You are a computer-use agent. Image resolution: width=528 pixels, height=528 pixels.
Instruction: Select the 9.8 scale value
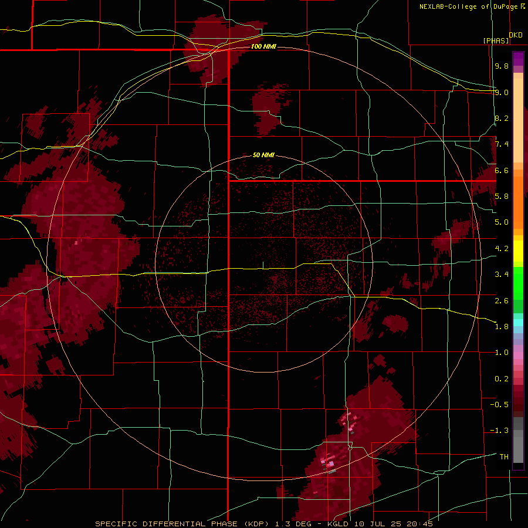[x=502, y=66]
